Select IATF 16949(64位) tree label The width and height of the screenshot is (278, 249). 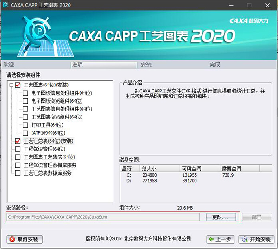pyautogui.click(x=48, y=133)
